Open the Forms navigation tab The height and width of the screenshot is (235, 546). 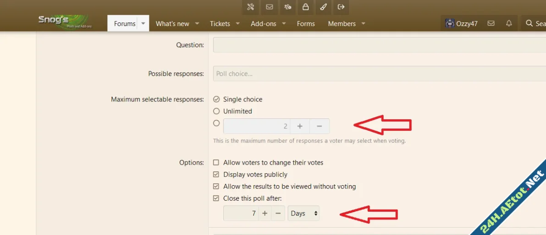tap(306, 24)
